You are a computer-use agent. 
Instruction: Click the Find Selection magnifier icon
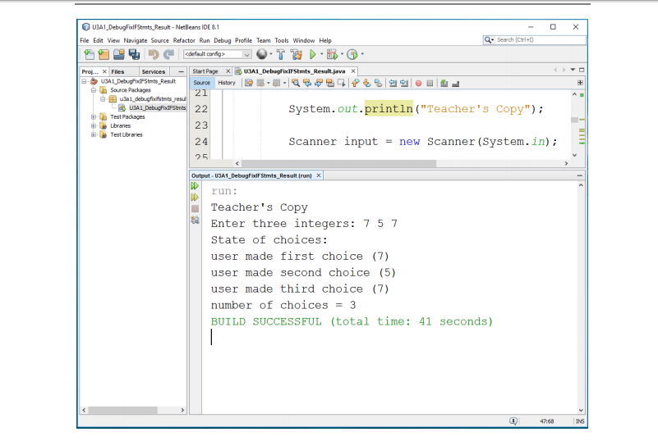point(296,83)
